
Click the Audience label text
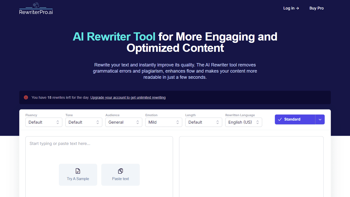point(112,115)
